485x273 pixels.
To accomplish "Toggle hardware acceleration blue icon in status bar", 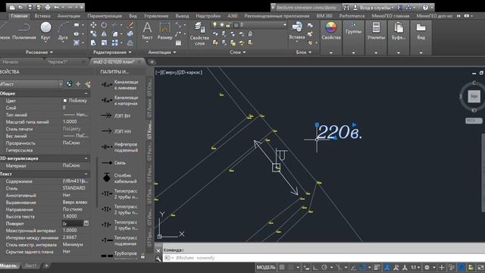I will (x=462, y=267).
